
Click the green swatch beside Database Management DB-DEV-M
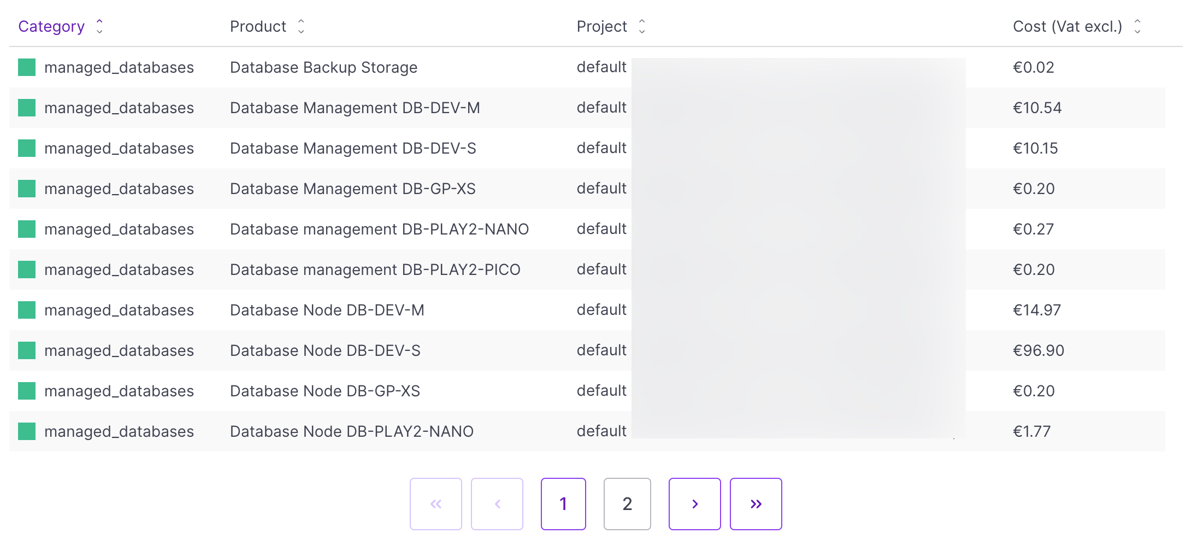point(27,108)
